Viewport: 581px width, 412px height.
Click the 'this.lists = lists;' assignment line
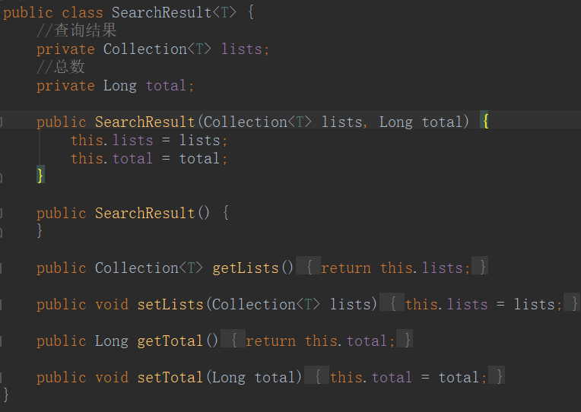coord(149,141)
